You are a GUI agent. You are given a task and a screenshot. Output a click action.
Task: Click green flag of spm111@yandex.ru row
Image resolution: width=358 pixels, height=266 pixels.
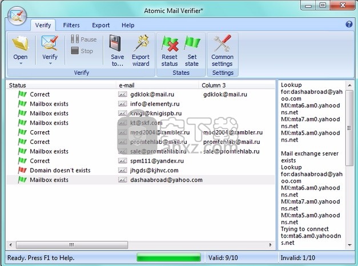22,161
